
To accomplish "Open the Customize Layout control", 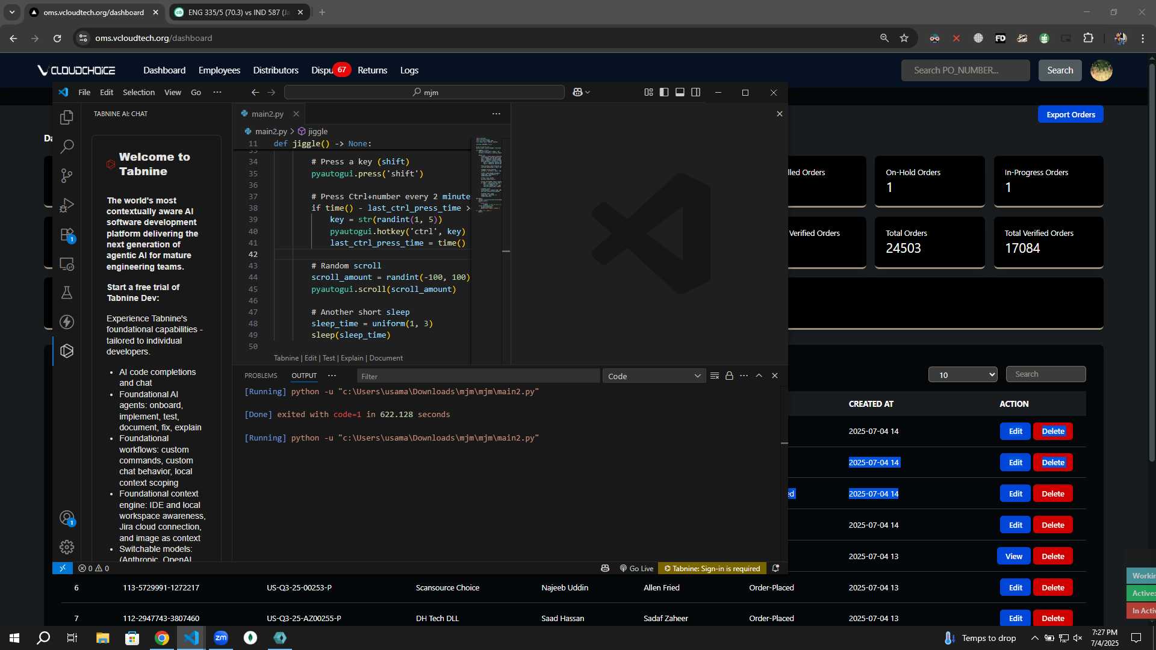I will pos(648,92).
